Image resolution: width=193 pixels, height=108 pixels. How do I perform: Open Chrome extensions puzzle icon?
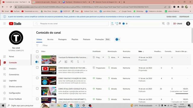coord(178,7)
